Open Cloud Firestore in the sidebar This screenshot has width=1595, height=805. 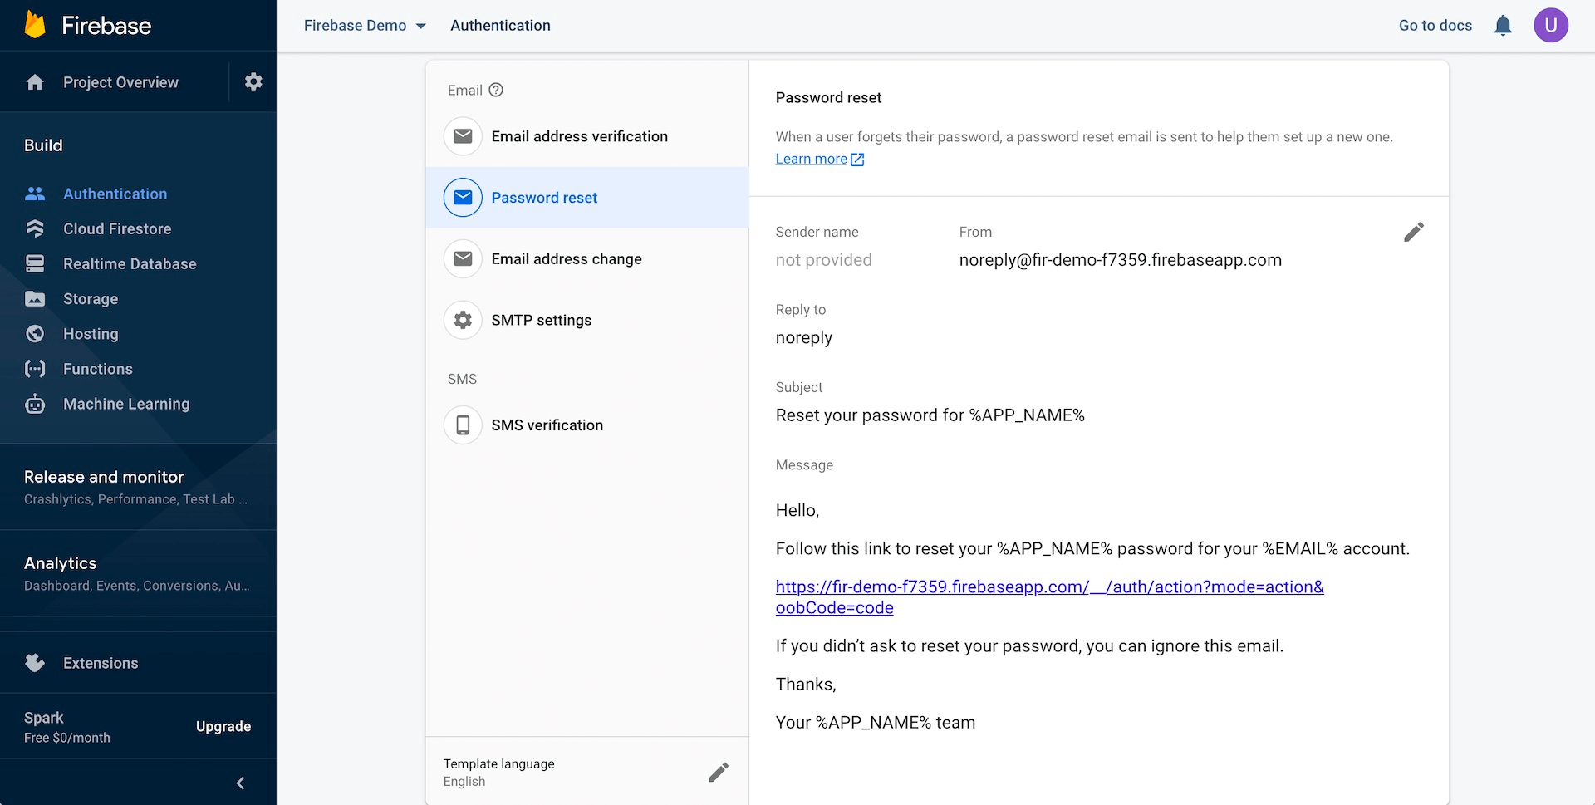(x=117, y=228)
